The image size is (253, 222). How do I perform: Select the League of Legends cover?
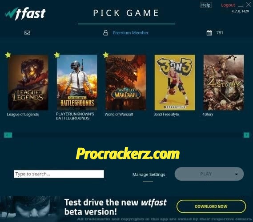pyautogui.click(x=28, y=83)
